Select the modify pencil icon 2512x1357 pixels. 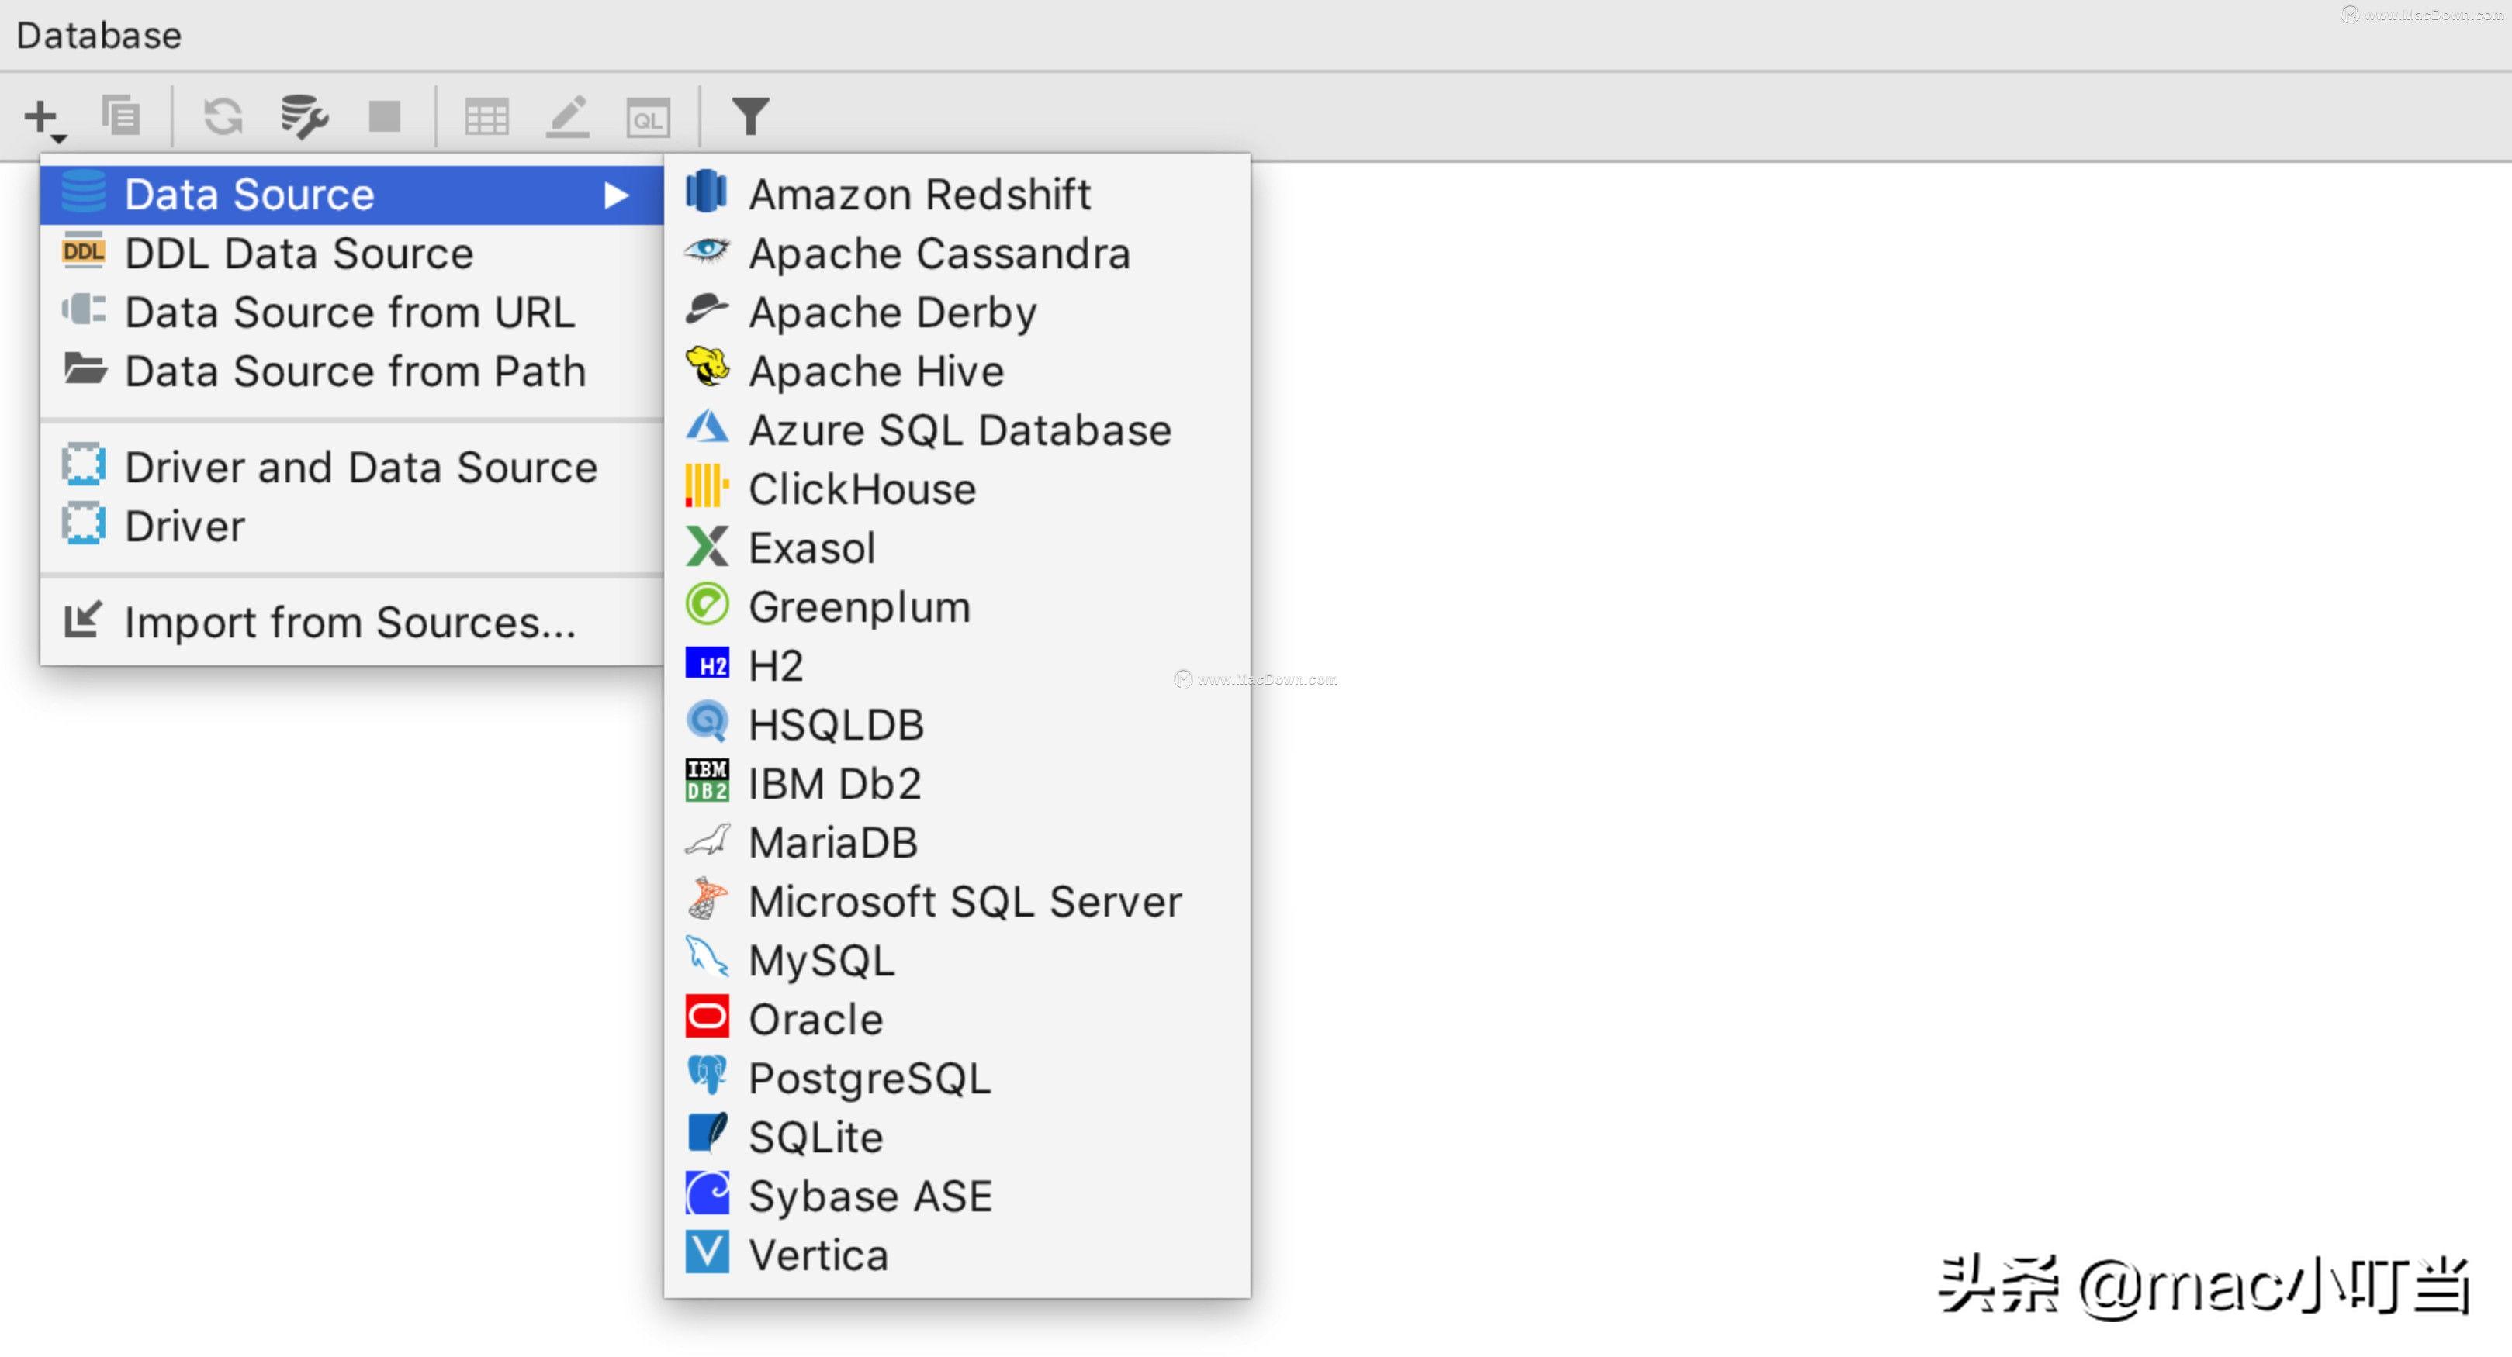coord(569,117)
